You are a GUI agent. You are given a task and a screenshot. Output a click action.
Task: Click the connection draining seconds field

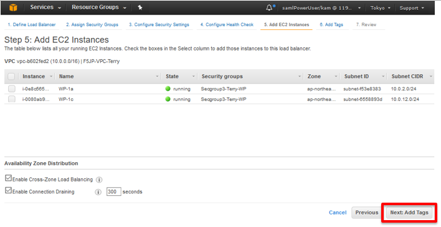(113, 192)
